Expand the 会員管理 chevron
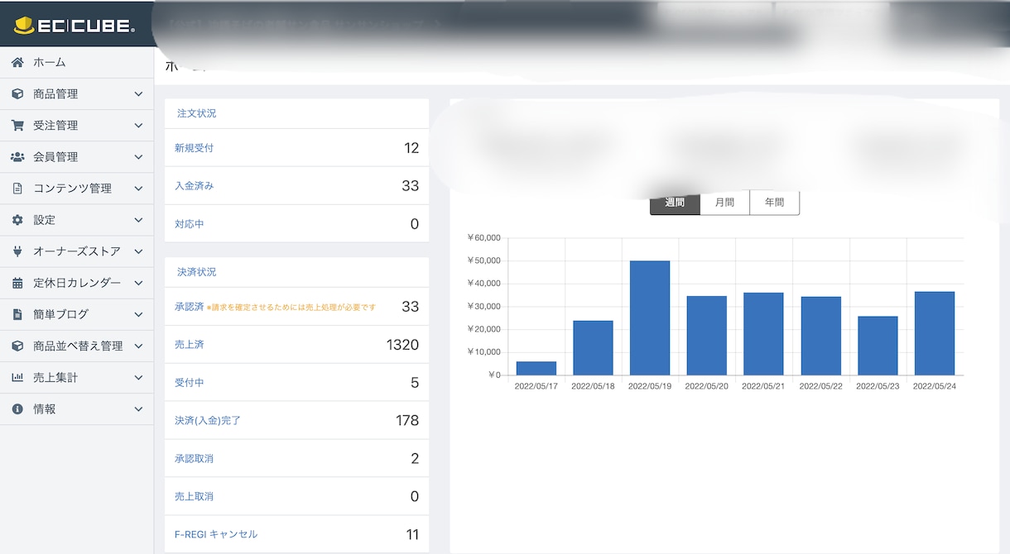 point(138,157)
